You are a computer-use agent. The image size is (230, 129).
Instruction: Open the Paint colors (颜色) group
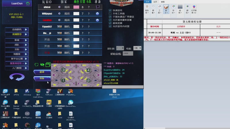(x=187, y=9)
